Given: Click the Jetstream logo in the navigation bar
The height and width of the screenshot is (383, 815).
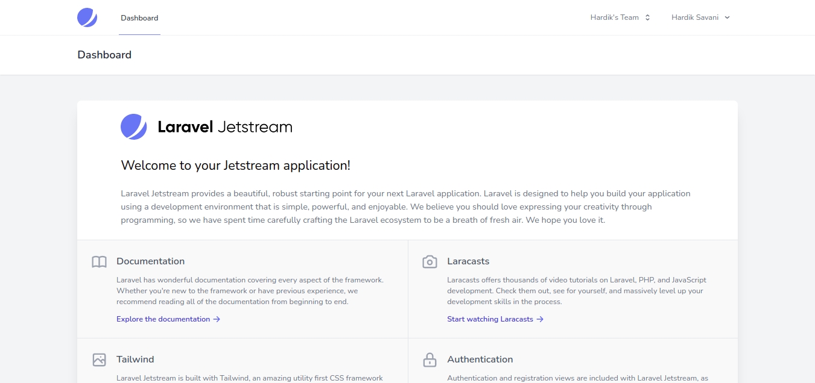Looking at the screenshot, I should (87, 17).
